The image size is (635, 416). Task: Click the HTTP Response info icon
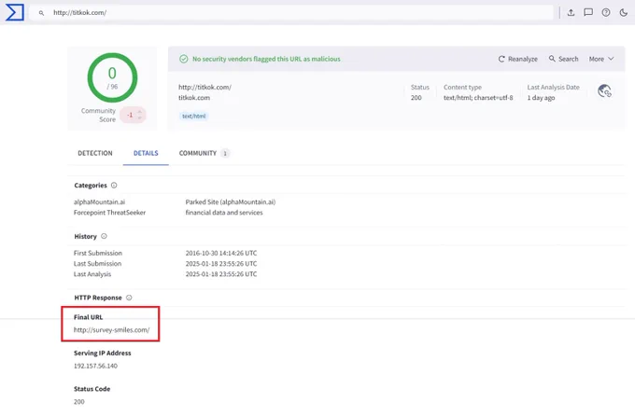pos(129,298)
